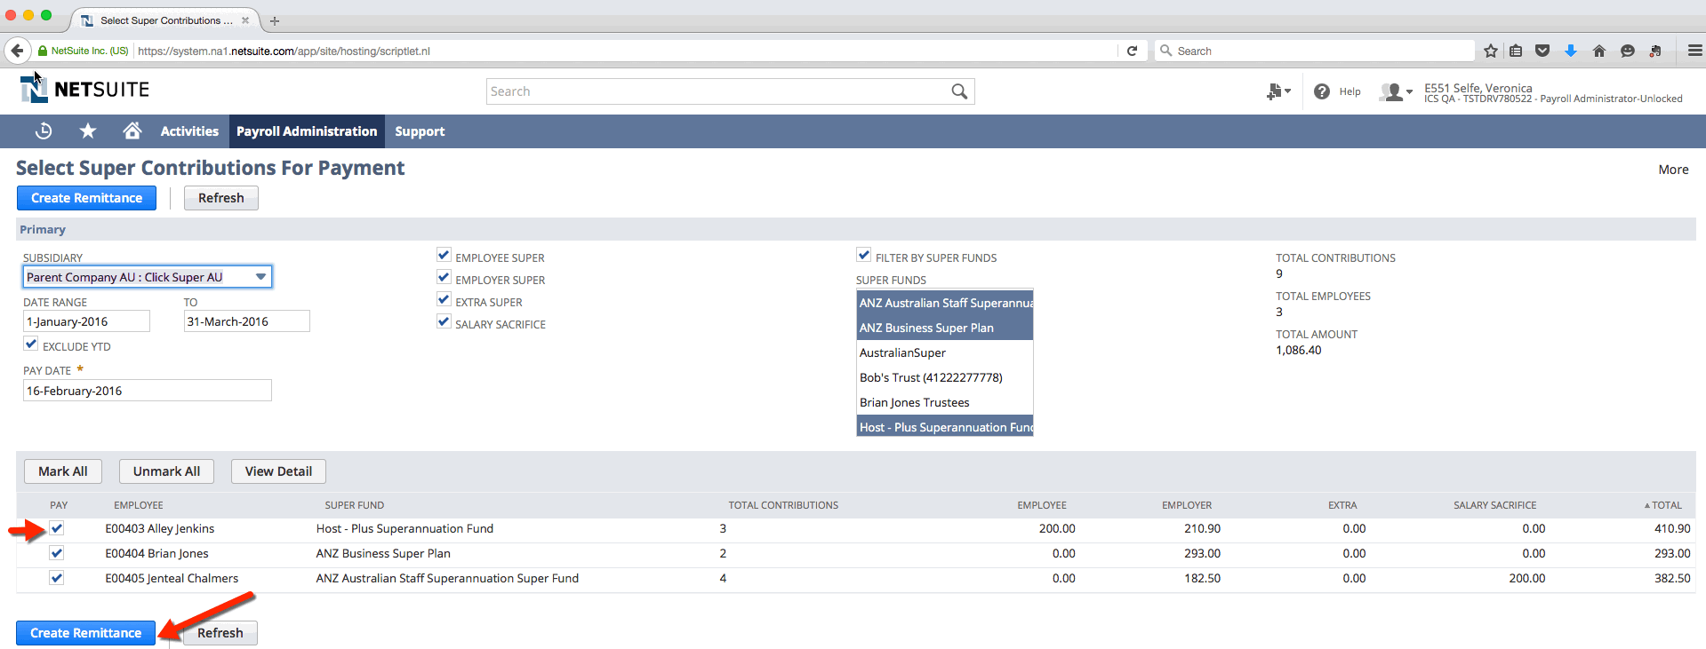Viewport: 1706px width, 649px height.
Task: Open the Recent Records clock icon
Action: click(x=44, y=131)
